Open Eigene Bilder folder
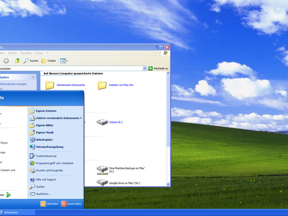 click(42, 125)
